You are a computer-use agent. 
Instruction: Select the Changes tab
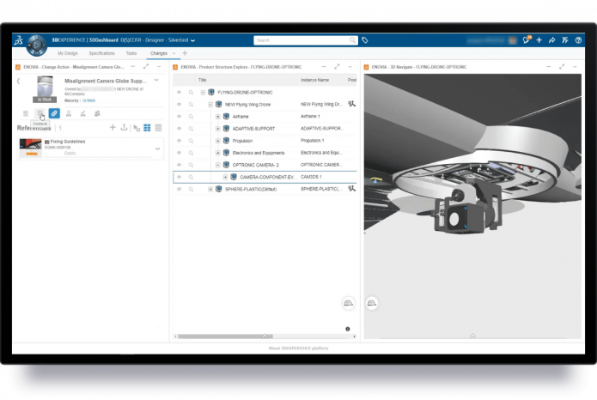click(159, 53)
